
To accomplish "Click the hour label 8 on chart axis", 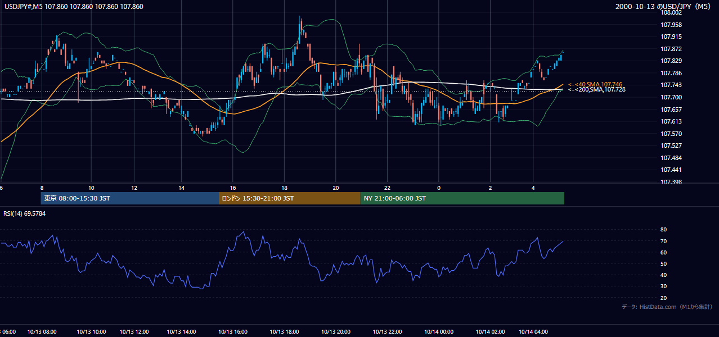I will click(42, 188).
